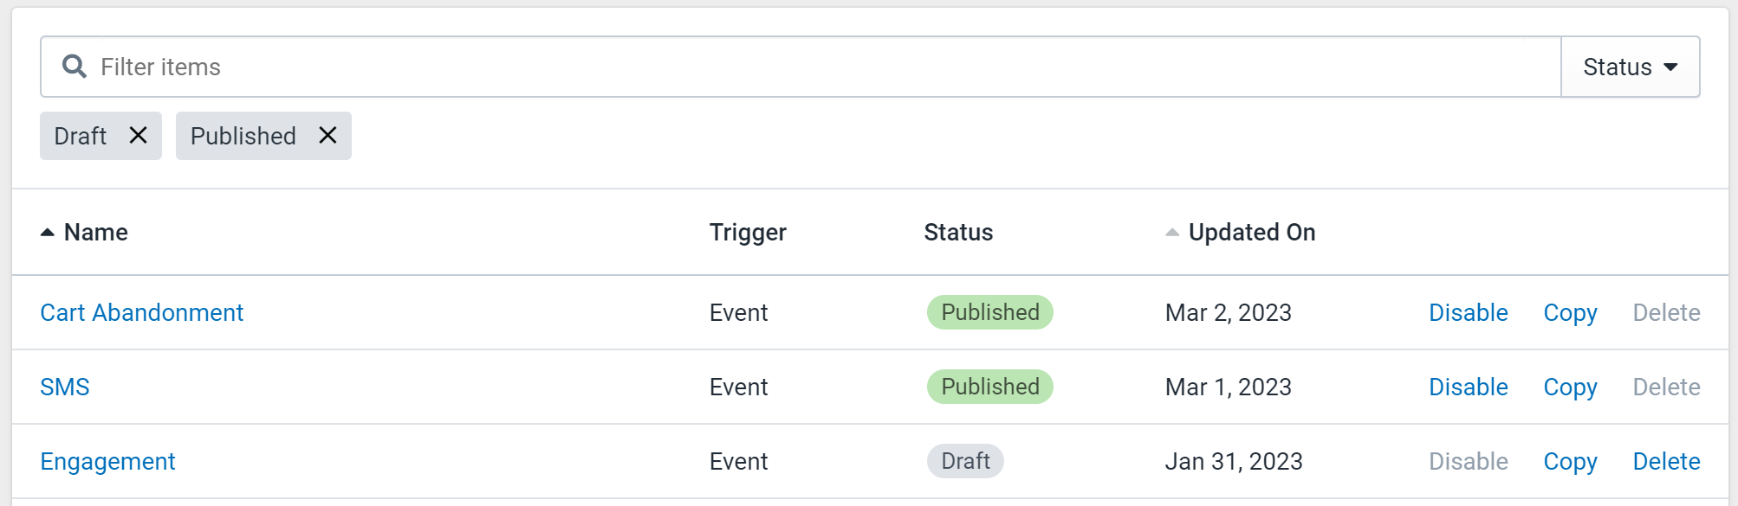1738x506 pixels.
Task: Click the Trigger column header
Action: (748, 232)
